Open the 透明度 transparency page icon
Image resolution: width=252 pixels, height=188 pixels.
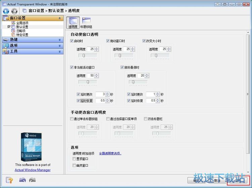[73, 22]
